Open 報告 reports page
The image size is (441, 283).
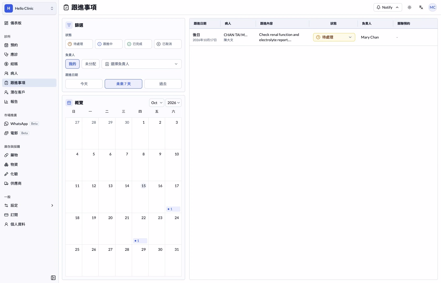point(29,102)
